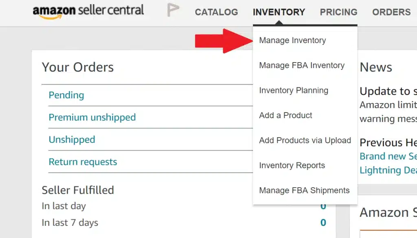Screen dimensions: 417x238
Task: Open Unshipped orders
Action: [72, 139]
